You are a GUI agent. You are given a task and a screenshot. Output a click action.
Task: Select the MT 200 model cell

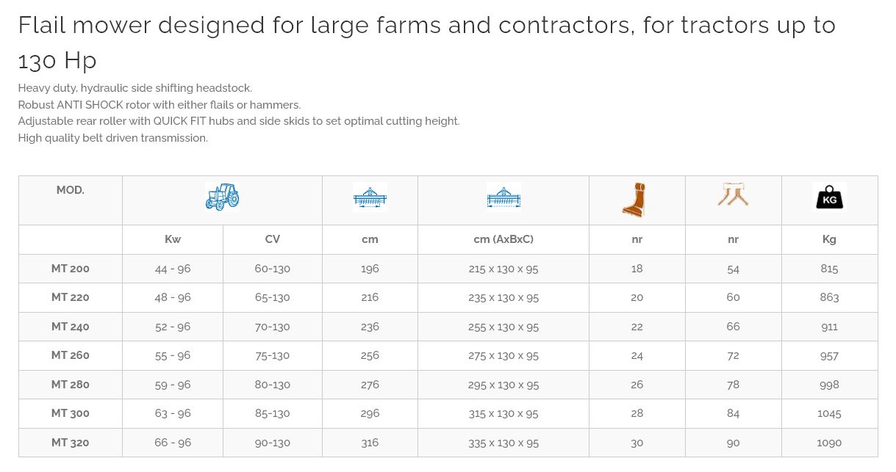click(x=71, y=269)
